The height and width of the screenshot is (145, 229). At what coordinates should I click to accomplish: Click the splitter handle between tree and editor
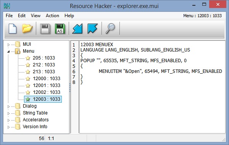[x=70, y=87]
